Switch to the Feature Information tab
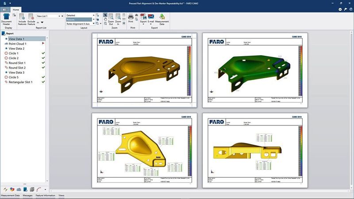 (x=46, y=195)
